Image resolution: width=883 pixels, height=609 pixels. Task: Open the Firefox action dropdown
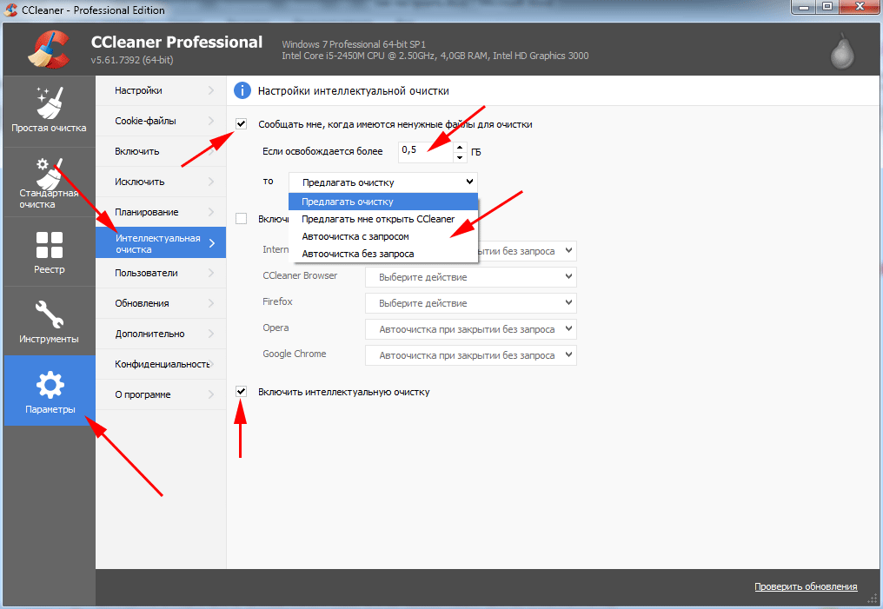(470, 303)
